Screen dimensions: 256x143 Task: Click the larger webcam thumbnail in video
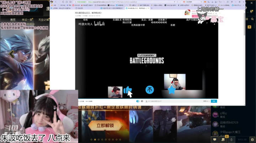coord(175,82)
